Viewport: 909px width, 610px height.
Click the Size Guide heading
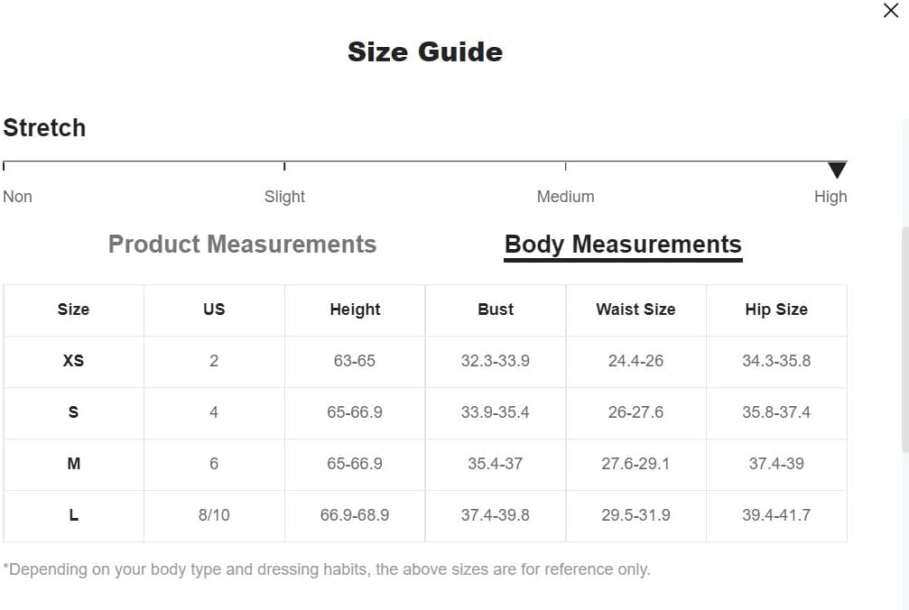pos(425,52)
